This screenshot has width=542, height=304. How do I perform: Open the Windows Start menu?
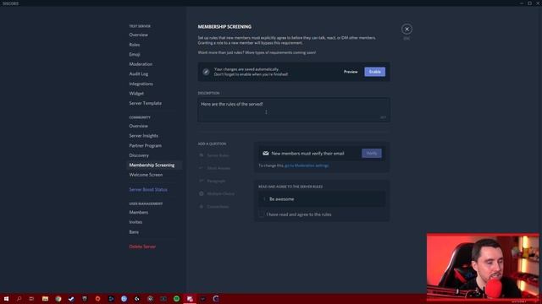click(x=6, y=298)
